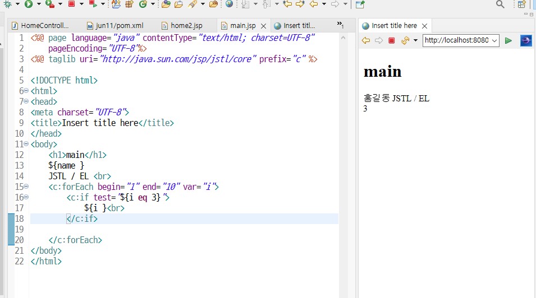Close the main.jsp editor tab
This screenshot has height=298, width=536.
click(264, 26)
